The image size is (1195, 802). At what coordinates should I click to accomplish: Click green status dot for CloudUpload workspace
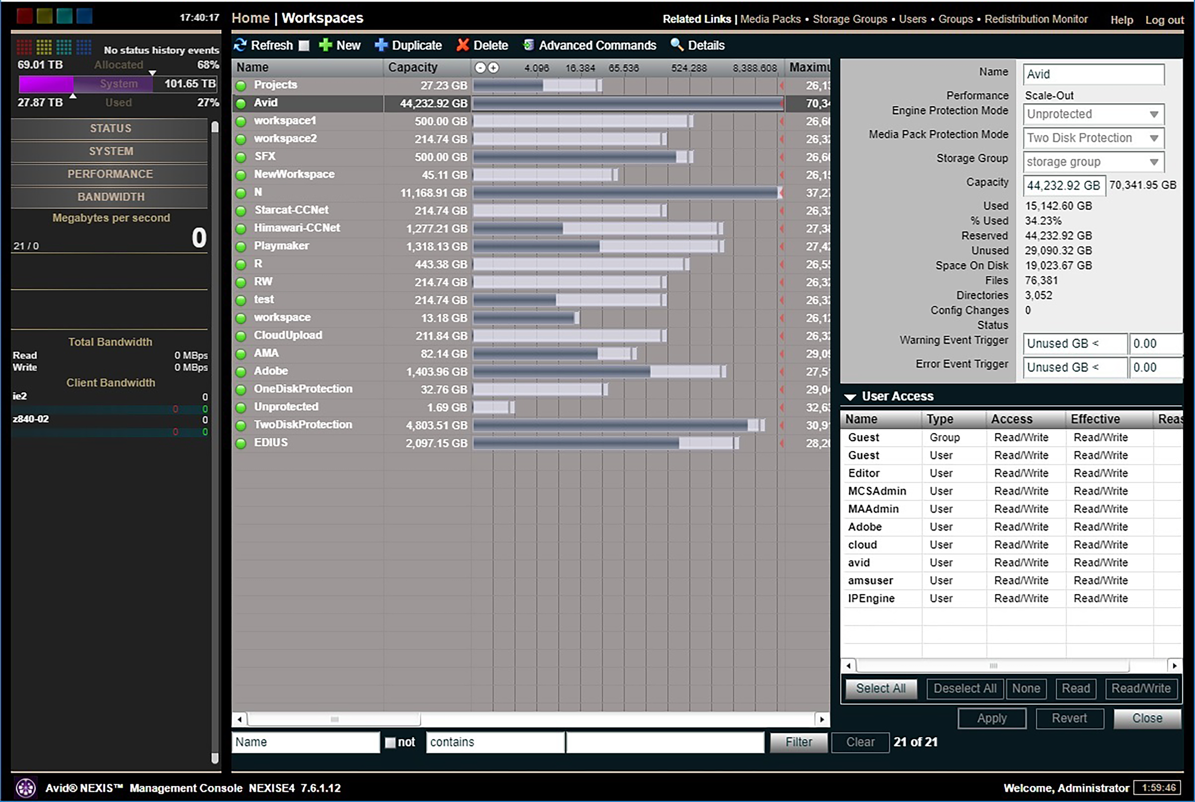[x=241, y=336]
